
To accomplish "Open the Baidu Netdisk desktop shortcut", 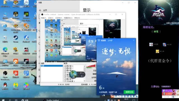I will tap(26, 4).
